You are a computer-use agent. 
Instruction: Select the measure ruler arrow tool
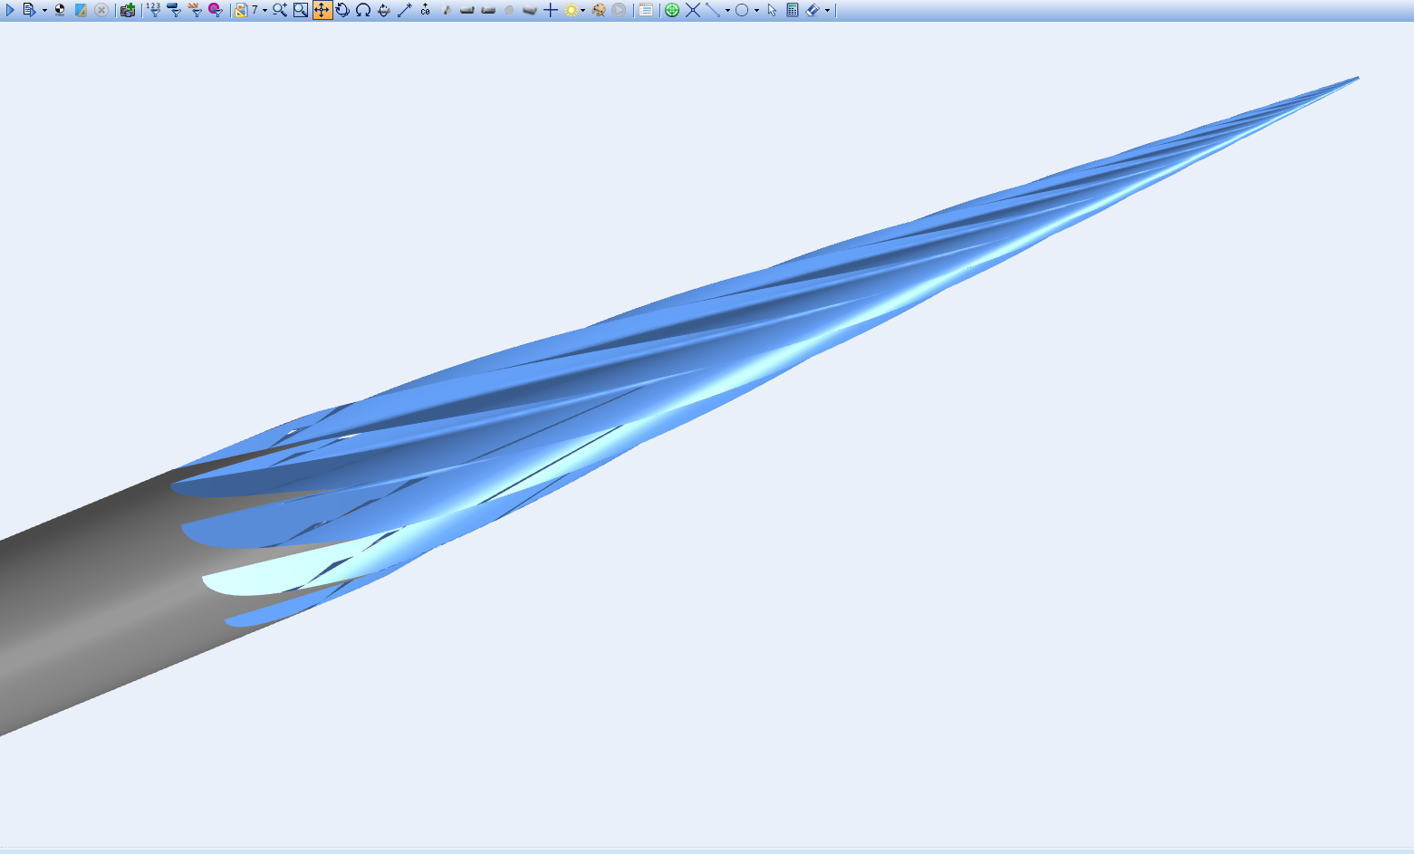click(405, 10)
